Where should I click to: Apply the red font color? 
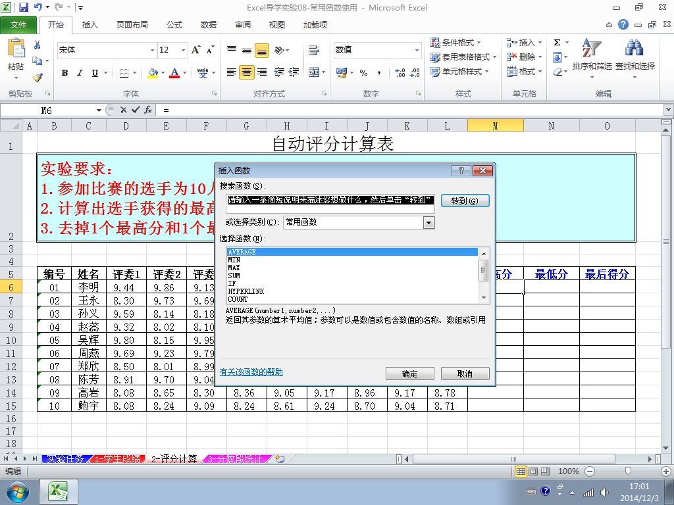[174, 72]
